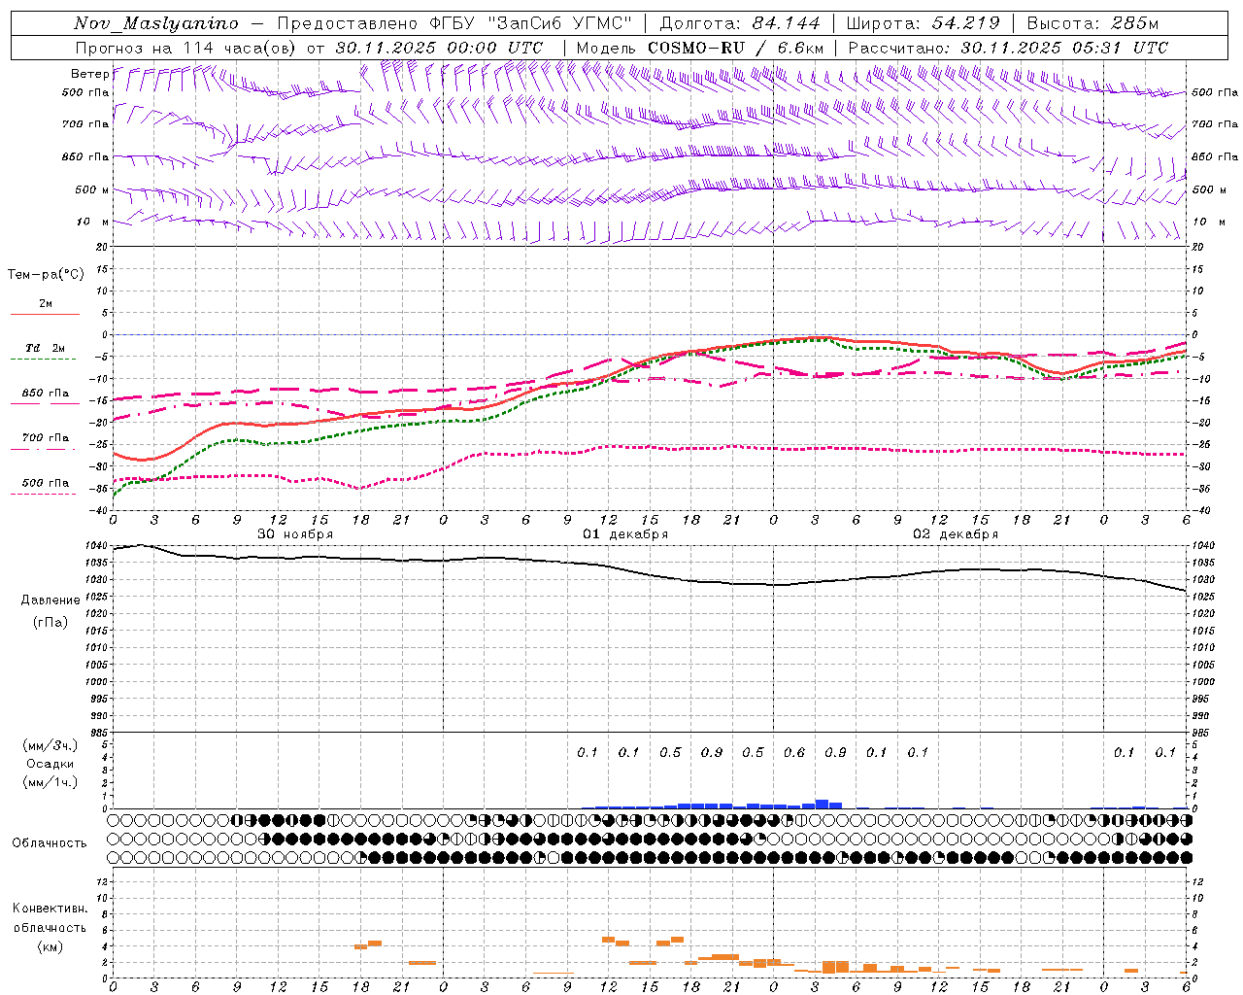This screenshot has width=1243, height=995.
Task: Click the 700 гПа temperature legend entry
Action: [46, 438]
